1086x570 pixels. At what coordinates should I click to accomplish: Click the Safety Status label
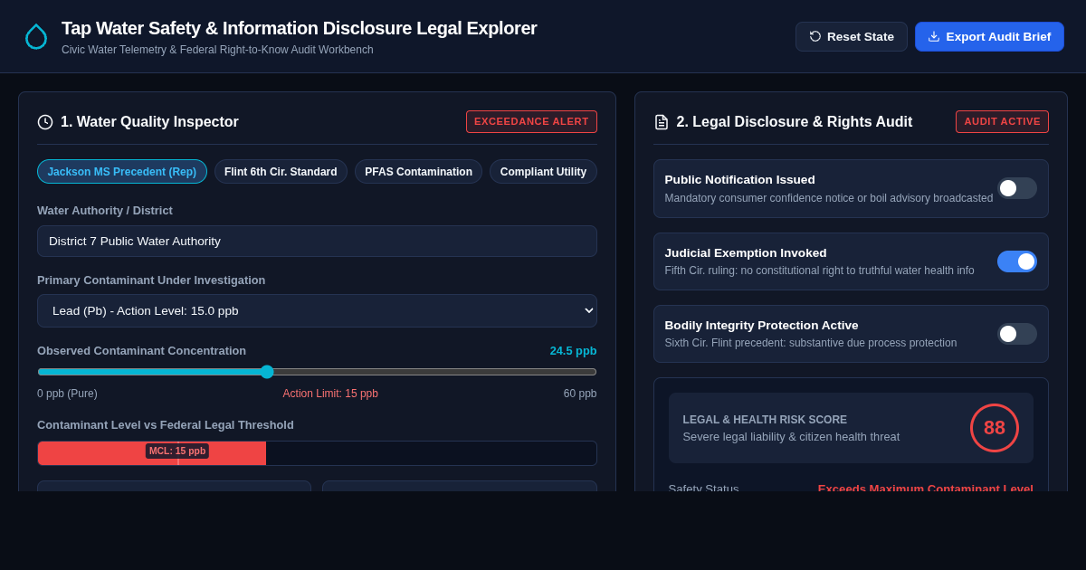pyautogui.click(x=703, y=489)
